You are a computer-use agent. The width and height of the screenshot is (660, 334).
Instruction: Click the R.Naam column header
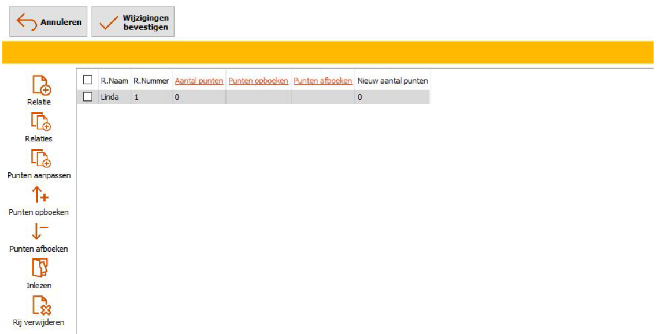pos(114,81)
